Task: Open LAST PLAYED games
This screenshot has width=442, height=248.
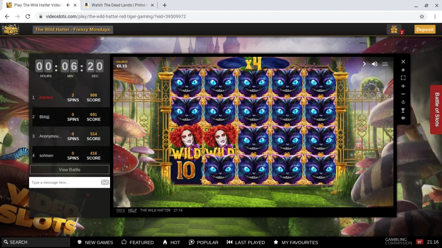Action: [246, 242]
